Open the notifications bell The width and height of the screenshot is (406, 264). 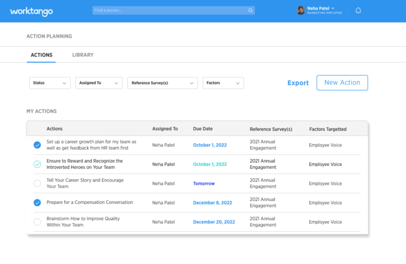pyautogui.click(x=358, y=10)
